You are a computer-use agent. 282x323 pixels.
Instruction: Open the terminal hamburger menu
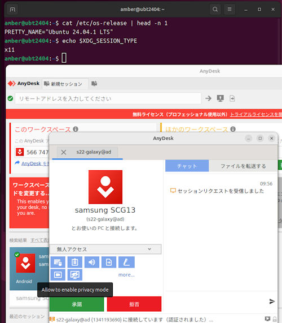coord(230,9)
